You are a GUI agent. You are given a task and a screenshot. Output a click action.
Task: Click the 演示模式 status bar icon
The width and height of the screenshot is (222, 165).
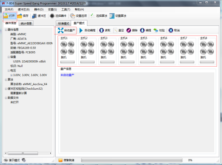coord(6,160)
